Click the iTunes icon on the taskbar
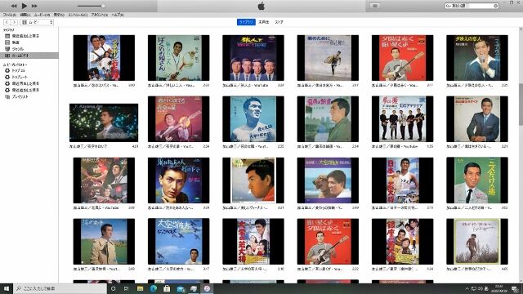 tap(207, 288)
